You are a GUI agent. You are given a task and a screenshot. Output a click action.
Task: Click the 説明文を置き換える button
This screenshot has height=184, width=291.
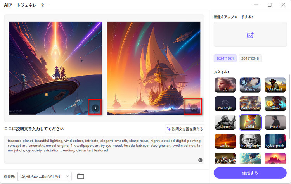point(185,129)
